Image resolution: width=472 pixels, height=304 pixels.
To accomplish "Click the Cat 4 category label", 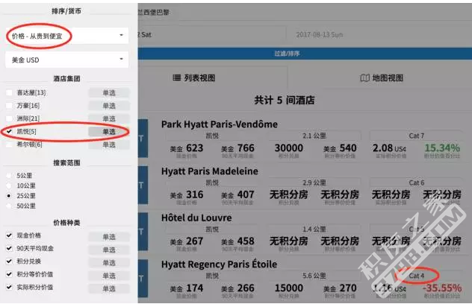I will coord(417,276).
